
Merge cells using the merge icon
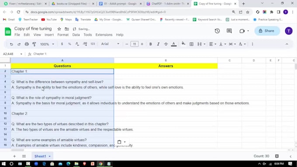[200, 44]
